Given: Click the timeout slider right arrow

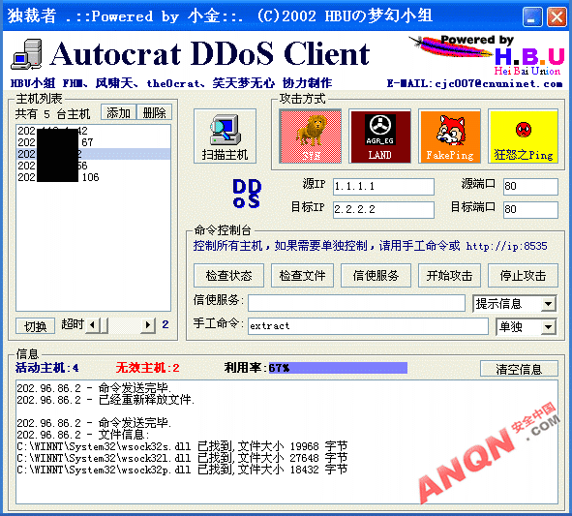Looking at the screenshot, I should point(148,324).
